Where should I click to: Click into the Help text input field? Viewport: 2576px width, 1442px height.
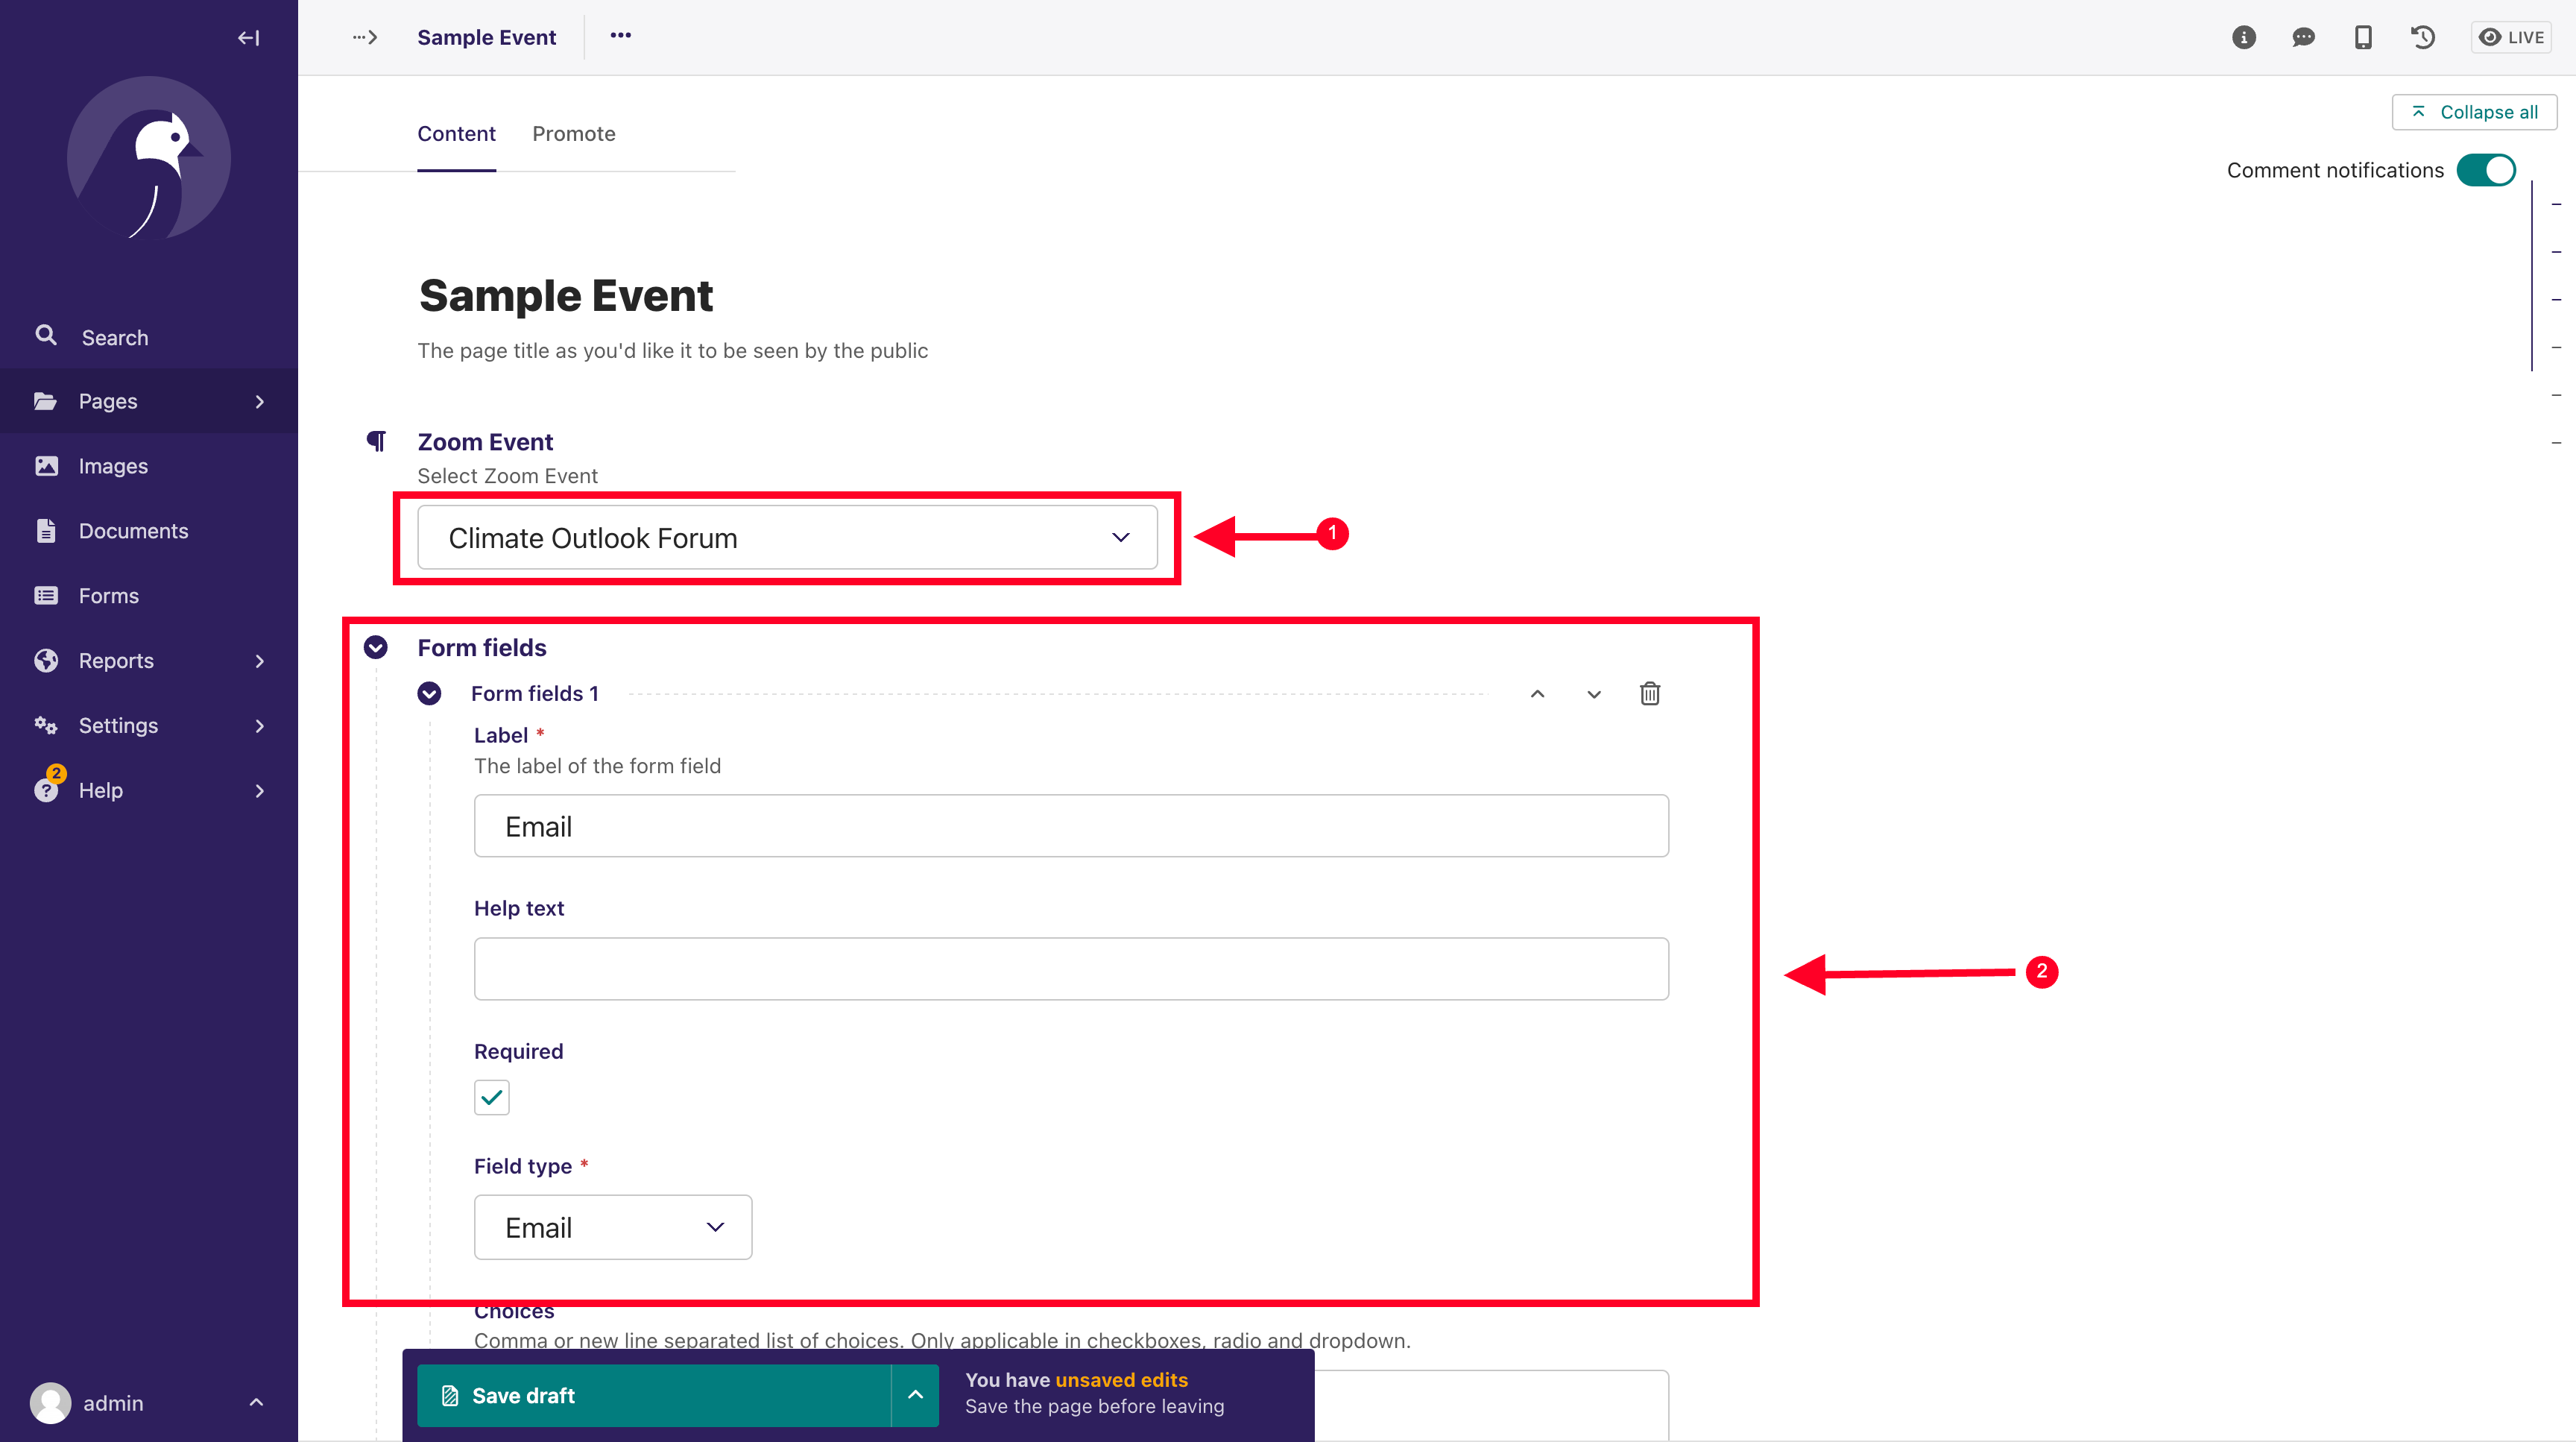click(x=1070, y=968)
